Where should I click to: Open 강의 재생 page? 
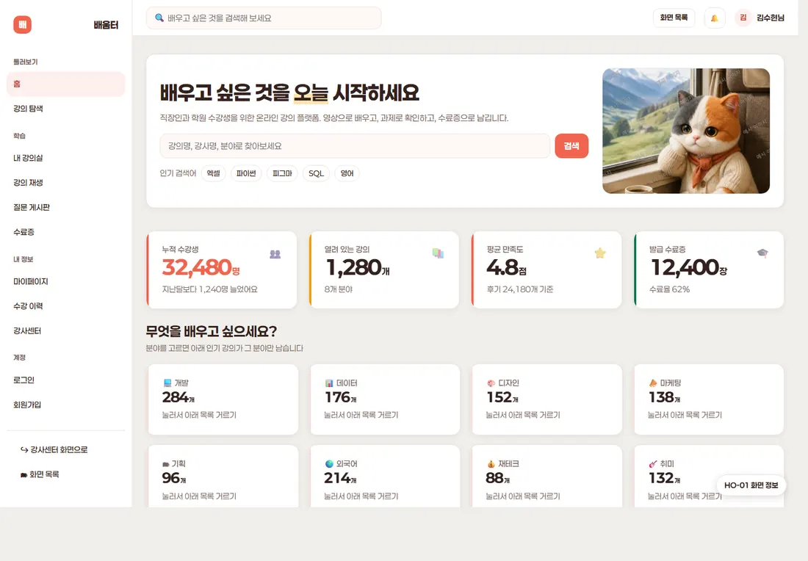click(66, 183)
